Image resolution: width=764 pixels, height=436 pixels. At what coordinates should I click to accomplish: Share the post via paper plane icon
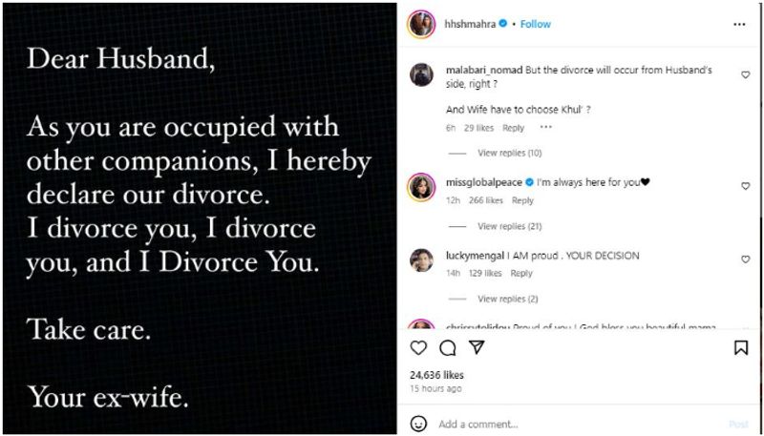[x=475, y=348]
